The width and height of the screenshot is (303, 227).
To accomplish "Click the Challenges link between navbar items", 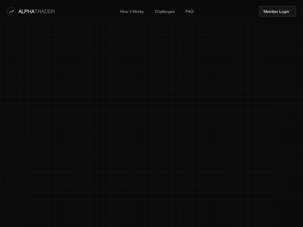I will point(165,11).
